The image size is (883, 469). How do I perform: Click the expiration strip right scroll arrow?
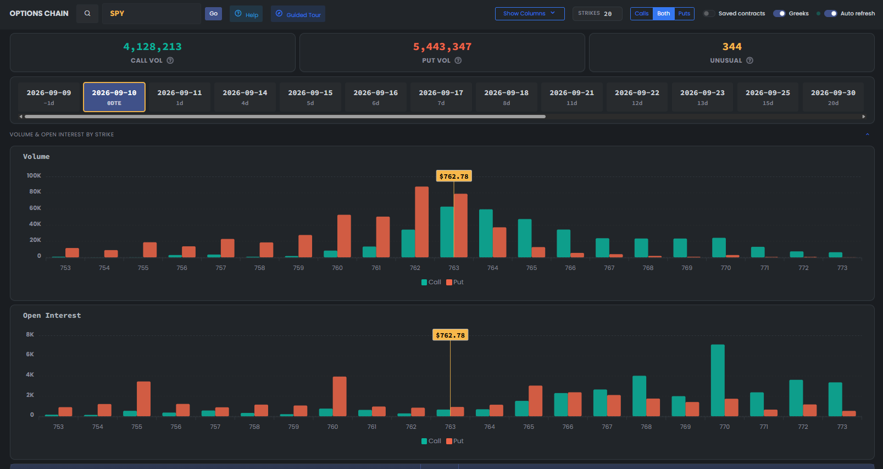point(864,117)
